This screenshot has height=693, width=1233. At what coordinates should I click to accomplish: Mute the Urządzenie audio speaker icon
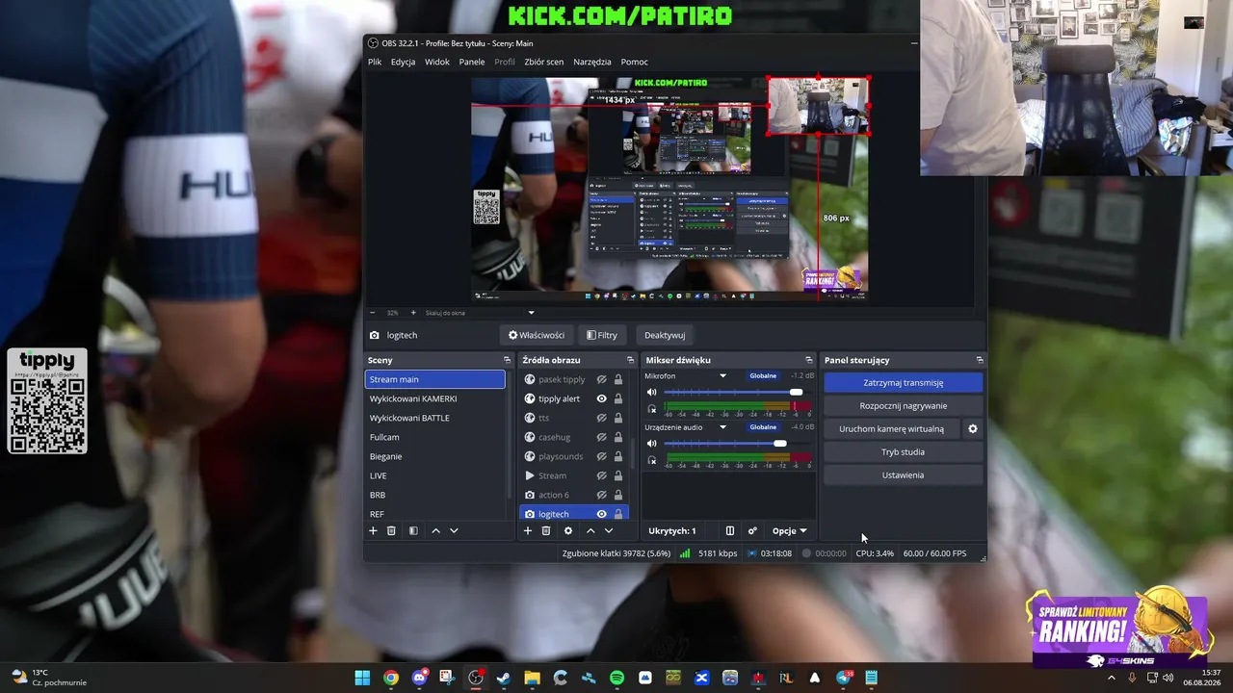pos(651,443)
